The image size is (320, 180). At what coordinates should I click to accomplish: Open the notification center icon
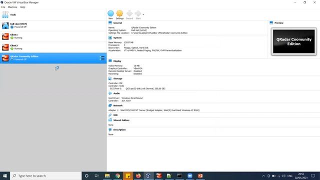[313, 175]
